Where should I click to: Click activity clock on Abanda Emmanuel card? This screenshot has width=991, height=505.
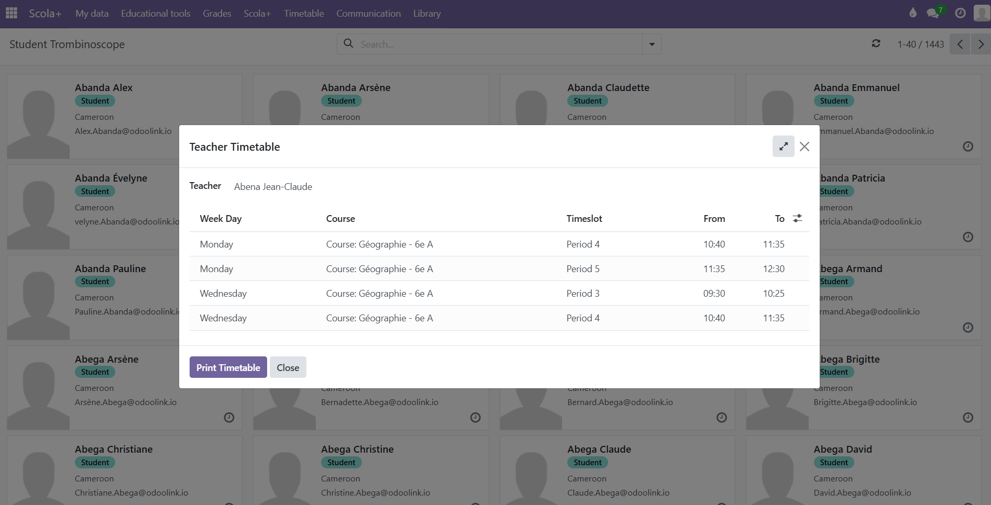point(968,147)
